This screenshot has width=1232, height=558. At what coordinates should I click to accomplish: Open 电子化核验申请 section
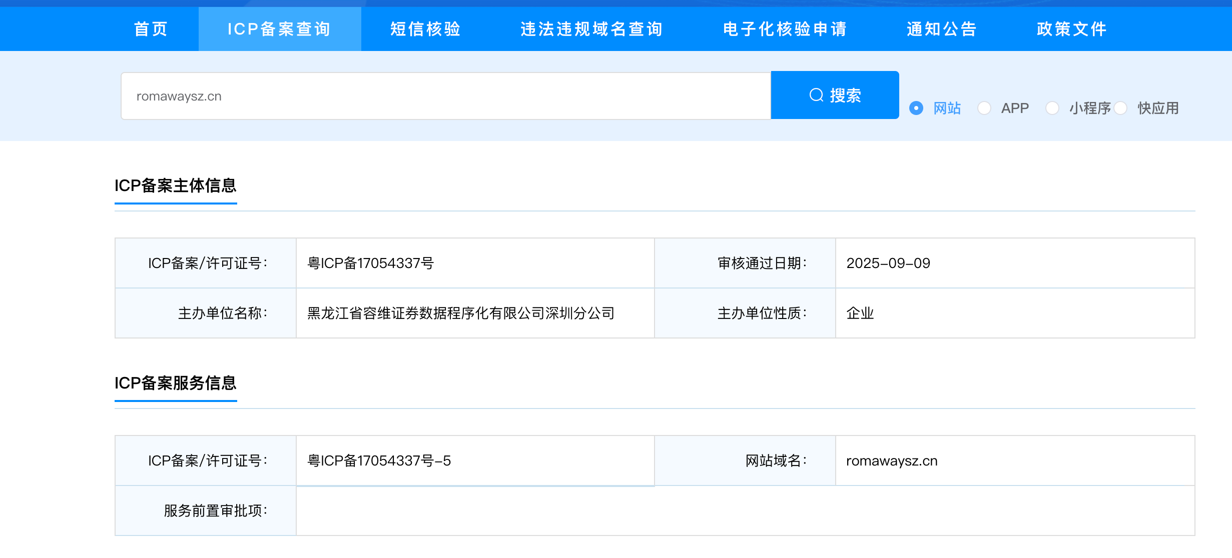785,29
